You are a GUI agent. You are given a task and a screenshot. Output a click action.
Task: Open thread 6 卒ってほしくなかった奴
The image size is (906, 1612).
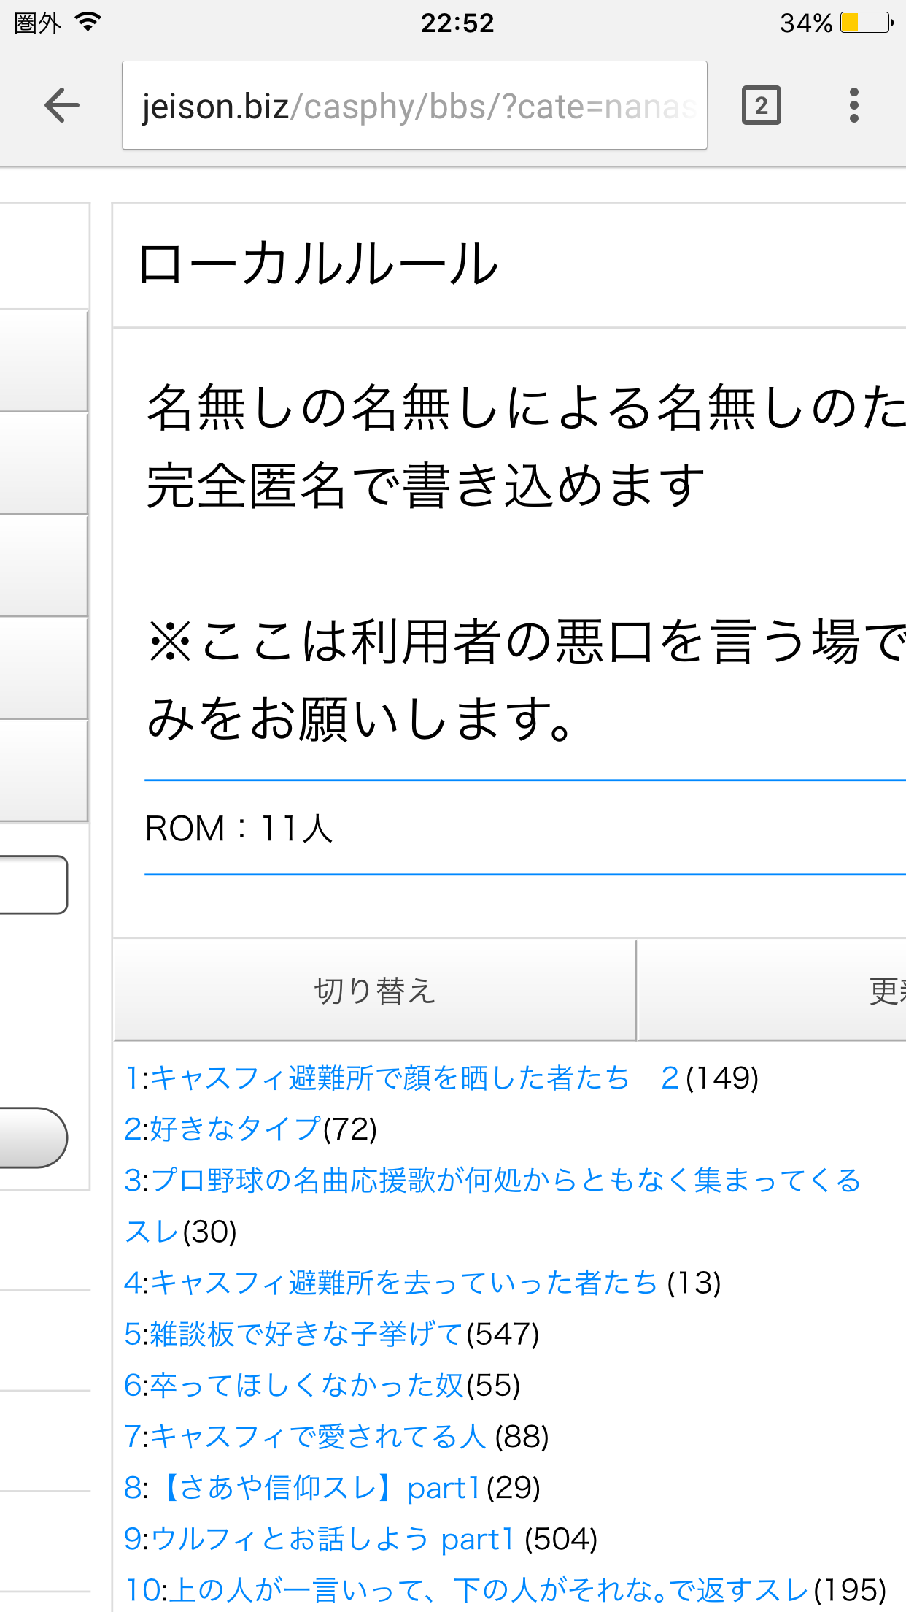click(294, 1385)
